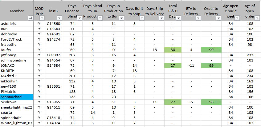Click the Days Ship to Delivery cell showing 18
261x127 pixels.
pyautogui.click(x=155, y=50)
